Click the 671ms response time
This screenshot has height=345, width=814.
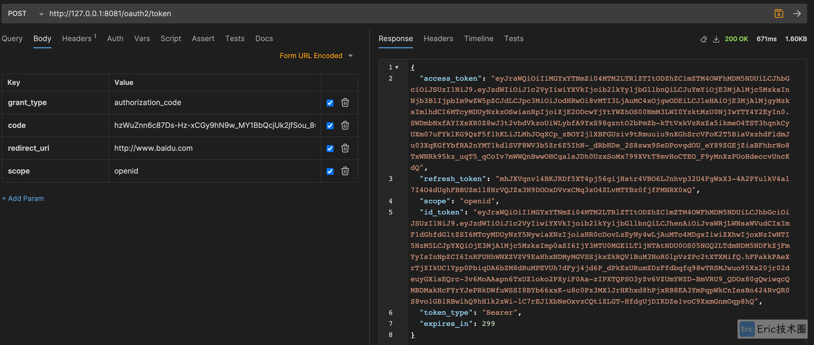tap(766, 39)
